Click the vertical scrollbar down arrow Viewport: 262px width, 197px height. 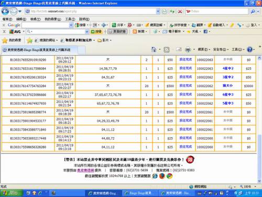(x=259, y=181)
